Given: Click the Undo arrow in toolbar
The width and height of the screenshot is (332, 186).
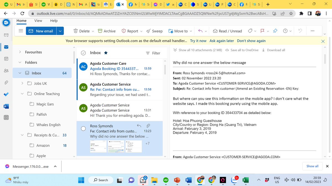Looking at the screenshot, I should click(300, 31).
